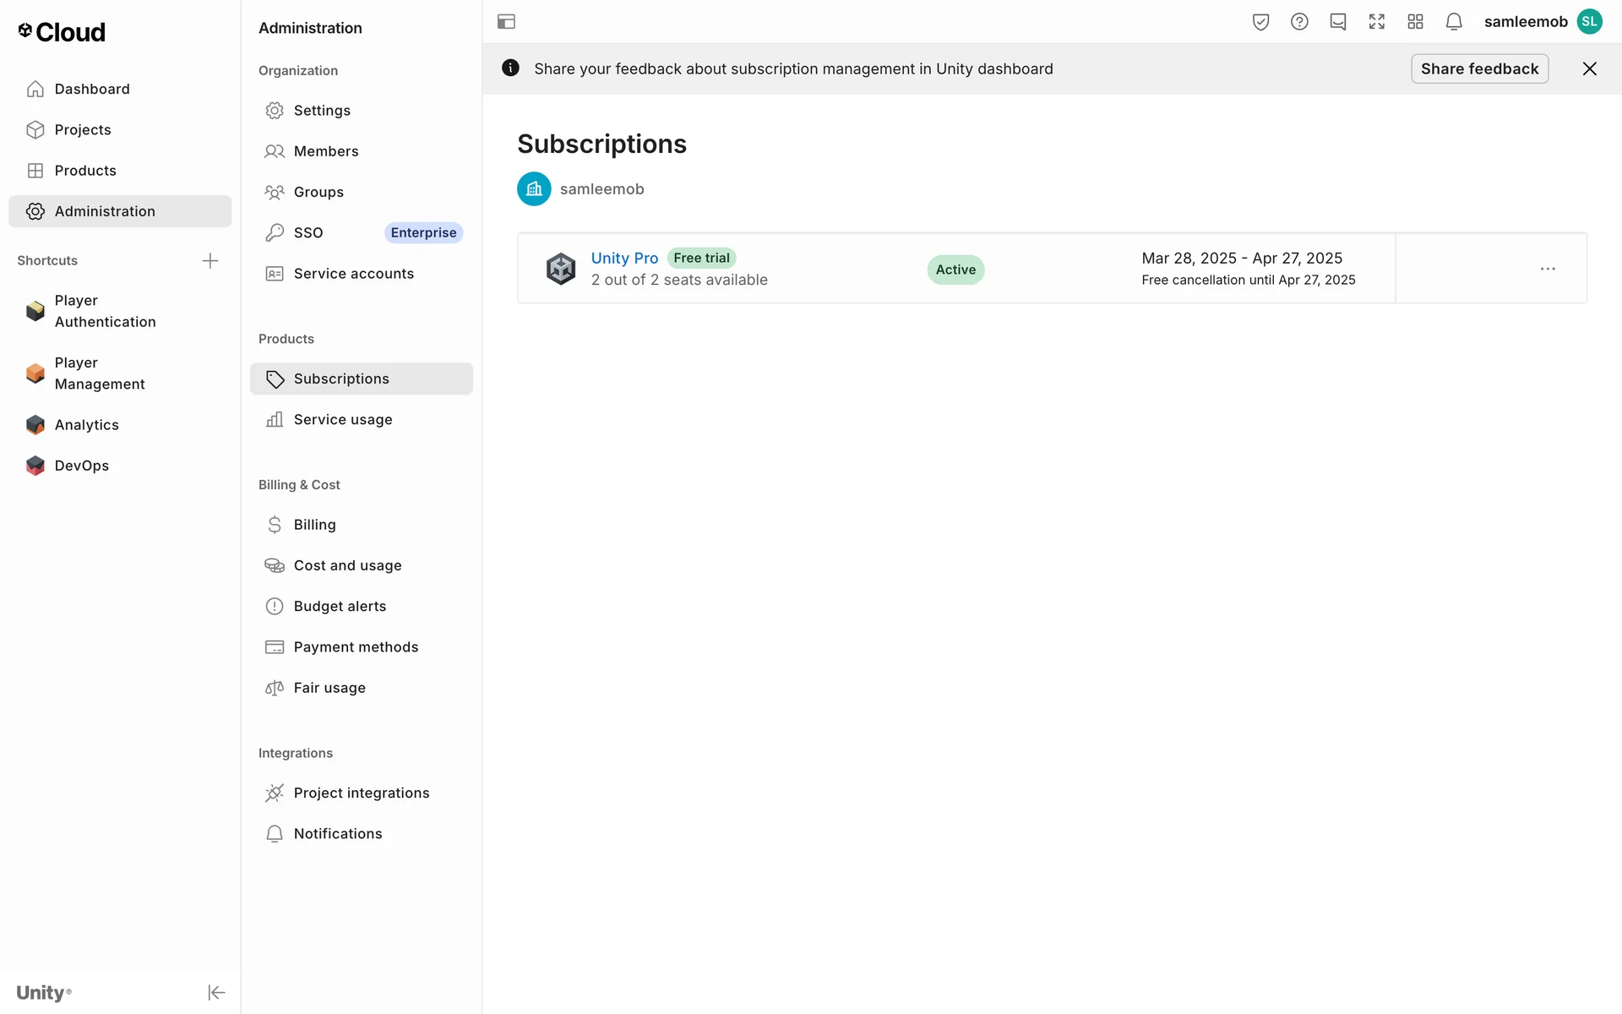Open Service usage in Products section
Image resolution: width=1622 pixels, height=1014 pixels.
tap(342, 419)
